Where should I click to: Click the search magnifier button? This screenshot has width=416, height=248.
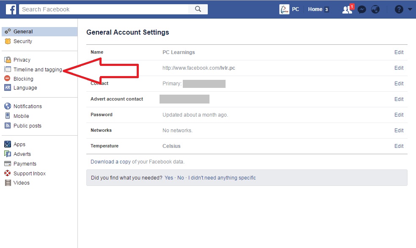pyautogui.click(x=198, y=9)
